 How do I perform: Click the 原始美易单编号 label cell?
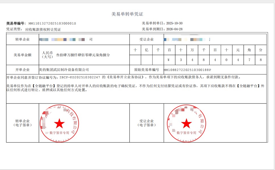point(146,69)
